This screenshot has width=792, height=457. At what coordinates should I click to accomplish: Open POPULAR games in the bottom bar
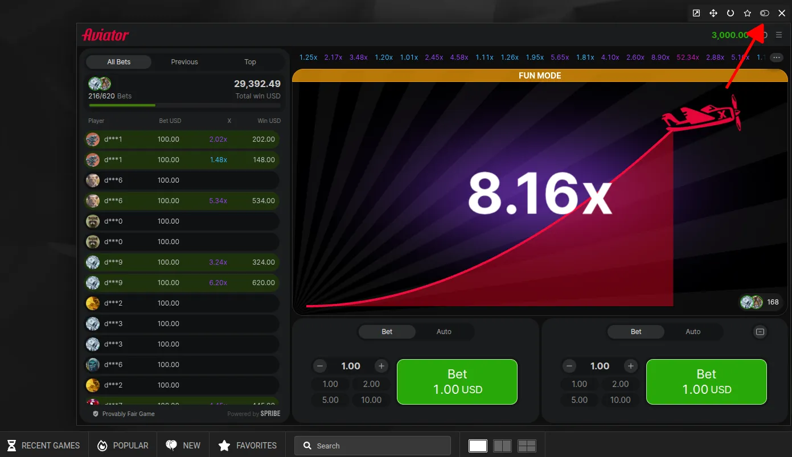[x=122, y=446]
